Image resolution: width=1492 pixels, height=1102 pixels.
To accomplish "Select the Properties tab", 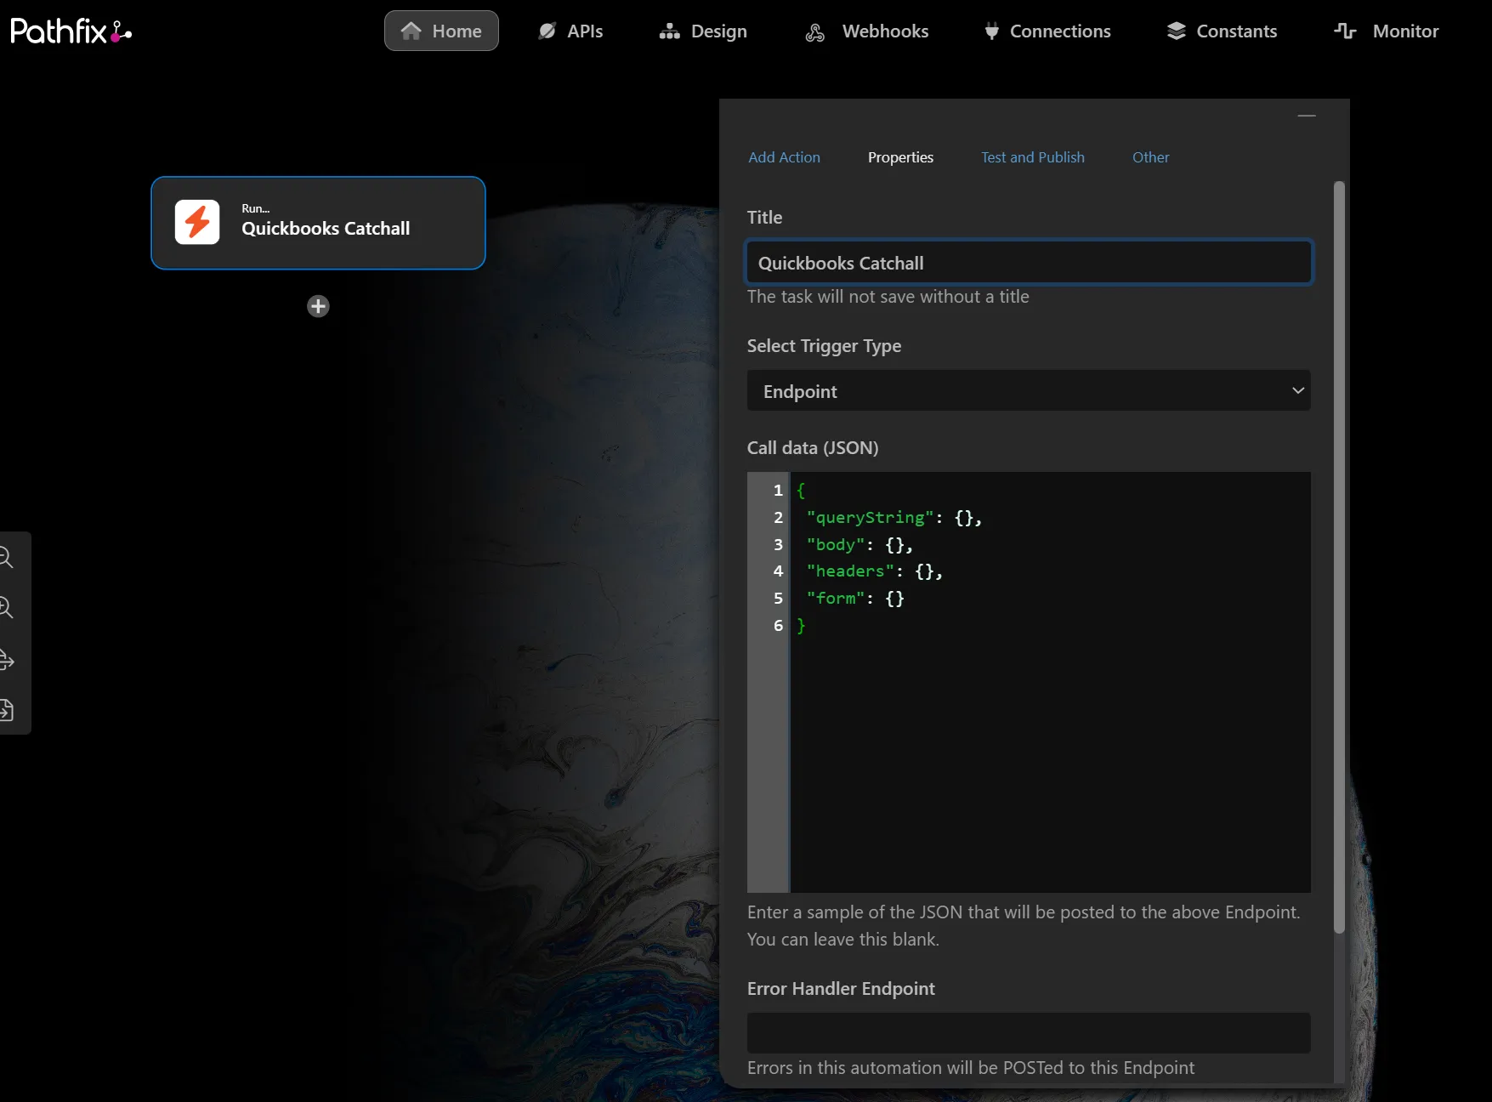I will [x=900, y=157].
